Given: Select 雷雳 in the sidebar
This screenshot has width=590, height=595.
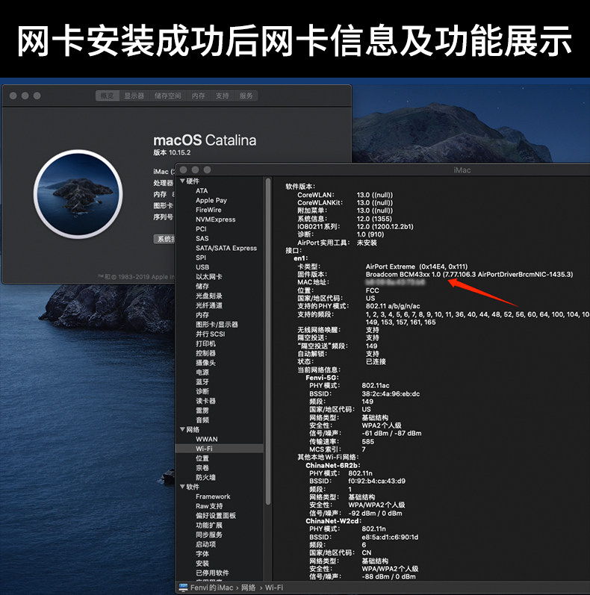Looking at the screenshot, I should click(202, 410).
